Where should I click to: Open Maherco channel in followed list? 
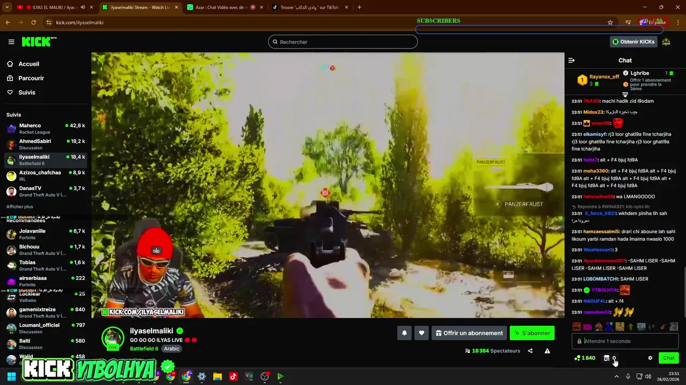[46, 129]
